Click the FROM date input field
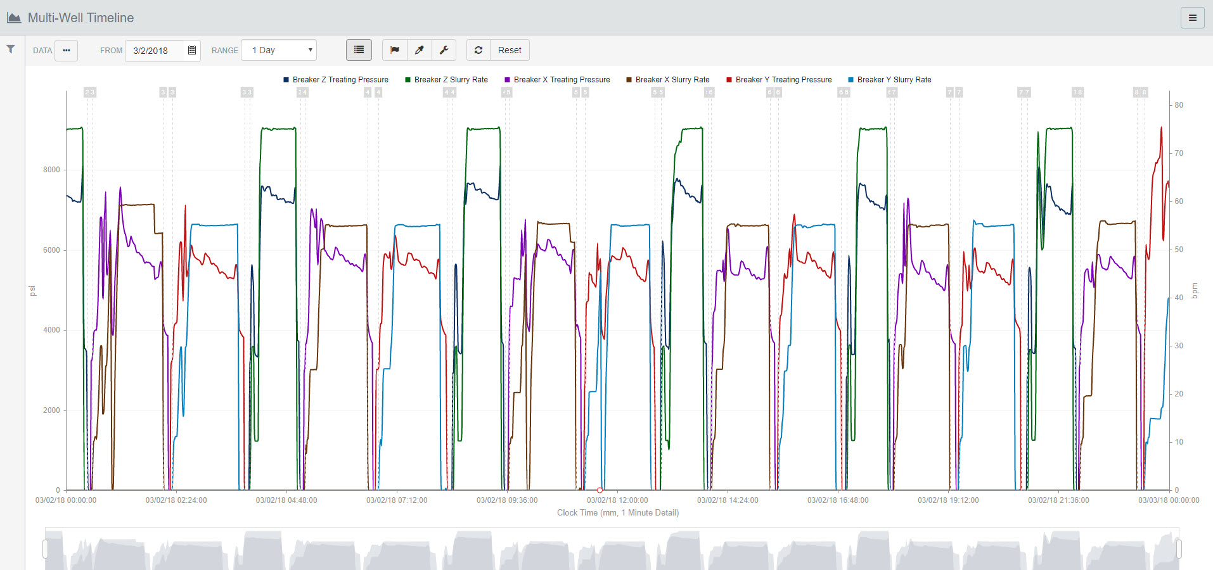This screenshot has width=1213, height=570. 155,51
